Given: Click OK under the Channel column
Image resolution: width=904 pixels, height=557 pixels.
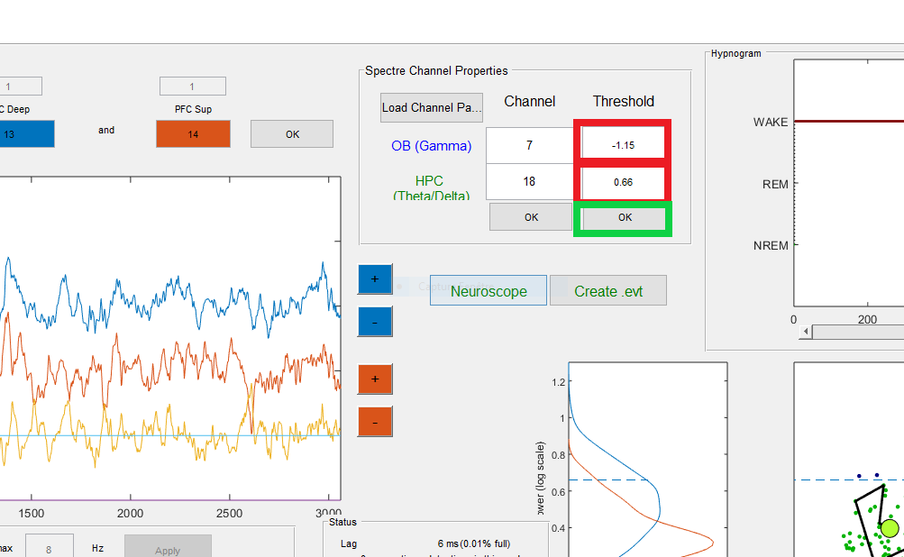Looking at the screenshot, I should 529,216.
